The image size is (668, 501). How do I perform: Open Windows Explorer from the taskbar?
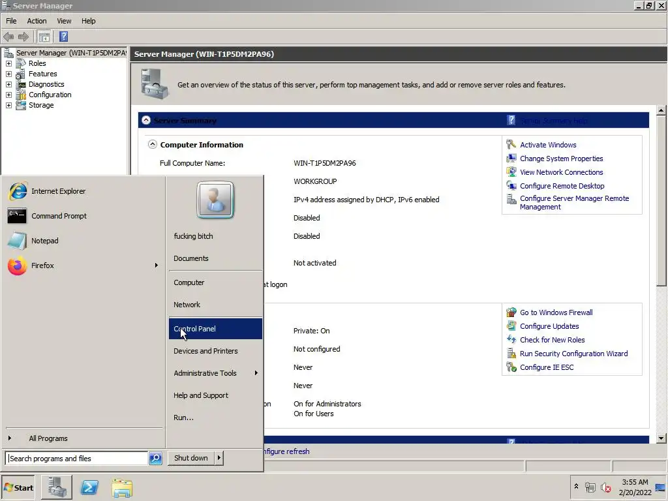pos(122,488)
